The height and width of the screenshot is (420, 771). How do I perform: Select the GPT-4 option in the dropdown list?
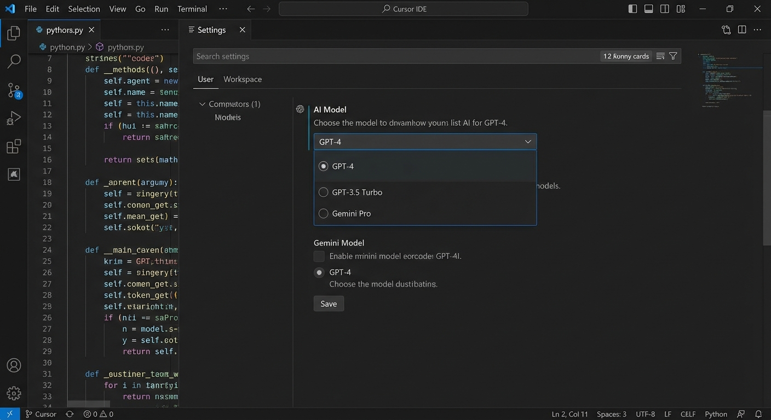tap(425, 166)
